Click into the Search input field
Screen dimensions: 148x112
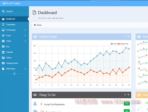point(17,11)
